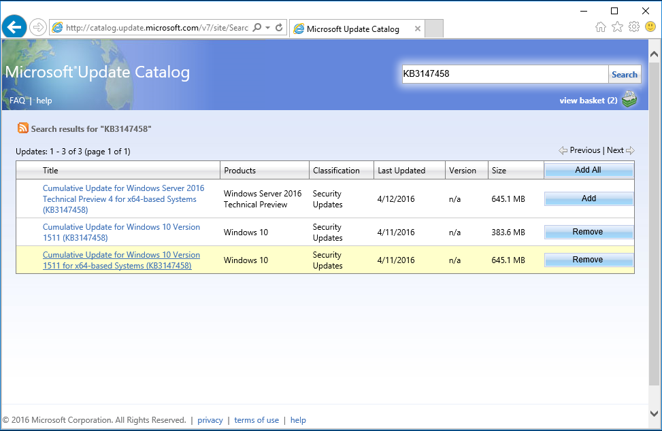Viewport: 662px width, 431px height.
Task: Open the FAQ link
Action: 17,101
